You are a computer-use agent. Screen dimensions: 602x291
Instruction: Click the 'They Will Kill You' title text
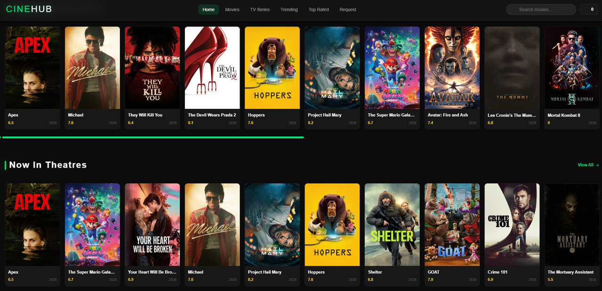(145, 115)
